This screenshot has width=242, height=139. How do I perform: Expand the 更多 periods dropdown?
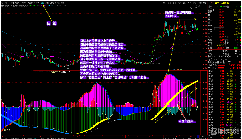(64, 3)
